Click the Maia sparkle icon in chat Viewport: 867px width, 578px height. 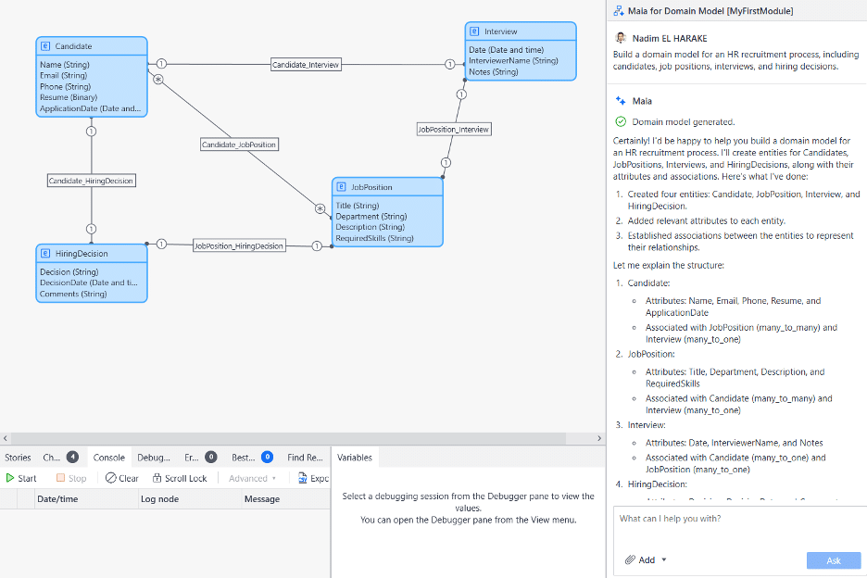tap(621, 101)
